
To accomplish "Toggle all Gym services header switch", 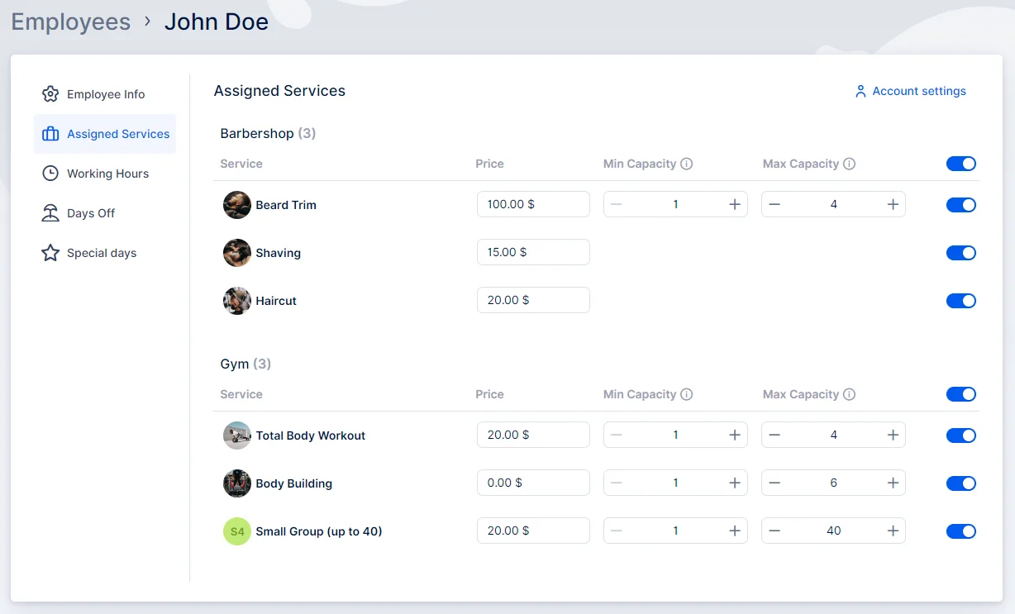I will point(960,394).
